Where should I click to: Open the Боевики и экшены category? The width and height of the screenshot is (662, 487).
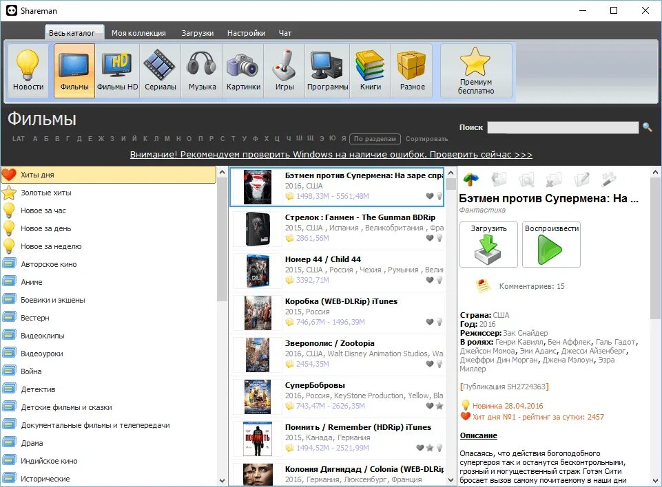[109, 300]
